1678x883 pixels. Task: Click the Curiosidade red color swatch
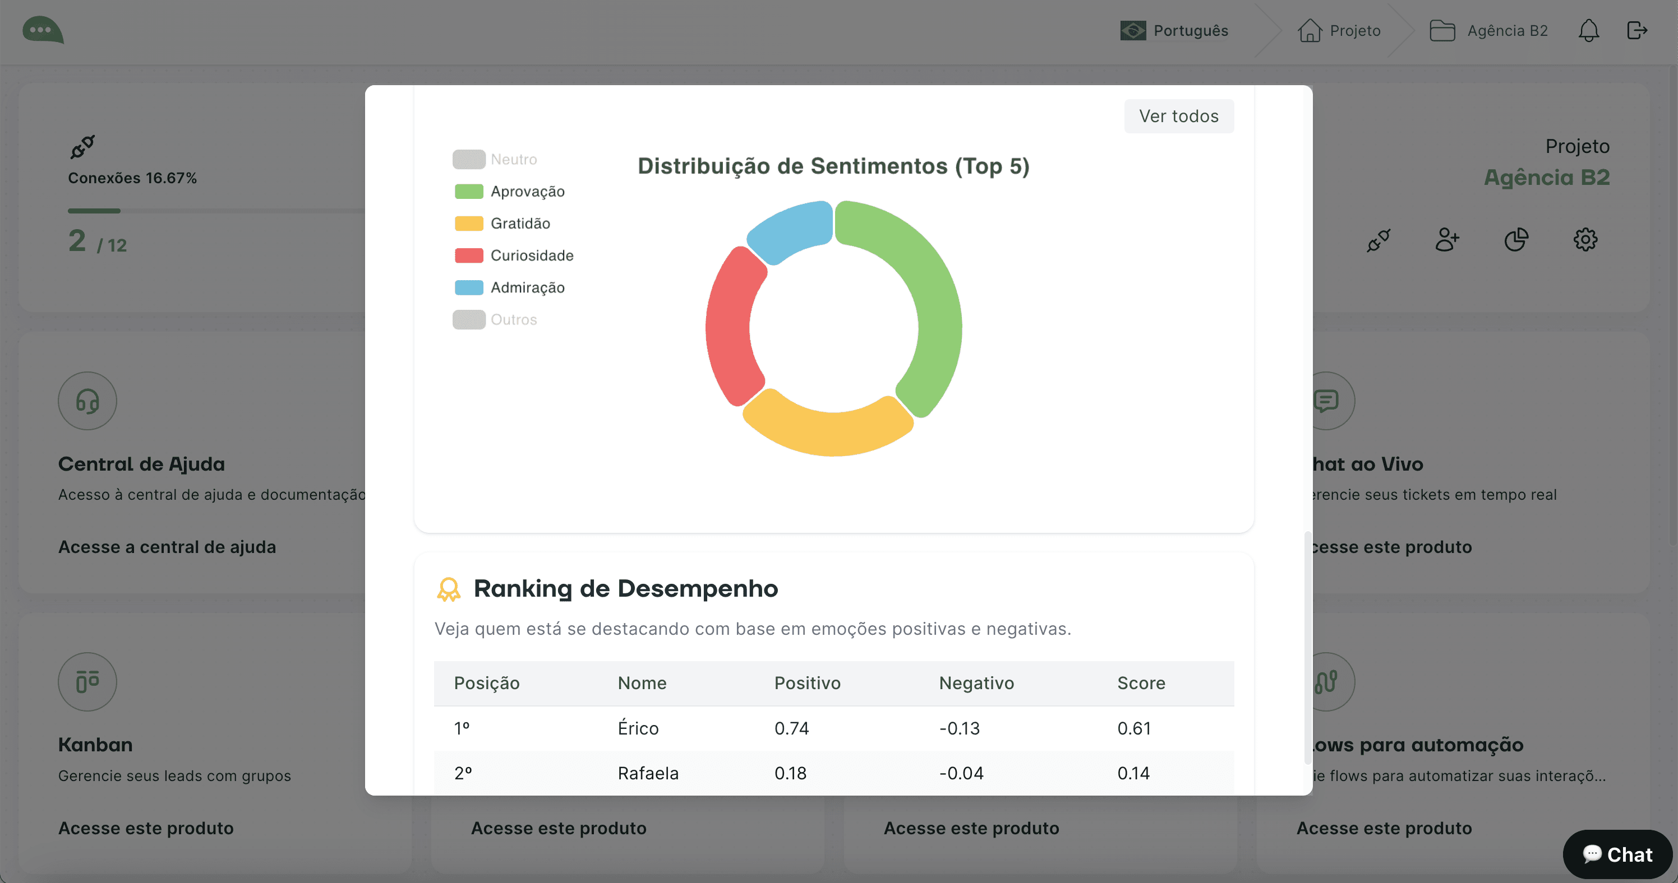(x=468, y=255)
